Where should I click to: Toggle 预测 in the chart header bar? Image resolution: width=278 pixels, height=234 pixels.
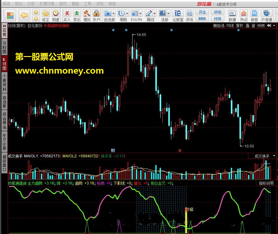(x=261, y=26)
